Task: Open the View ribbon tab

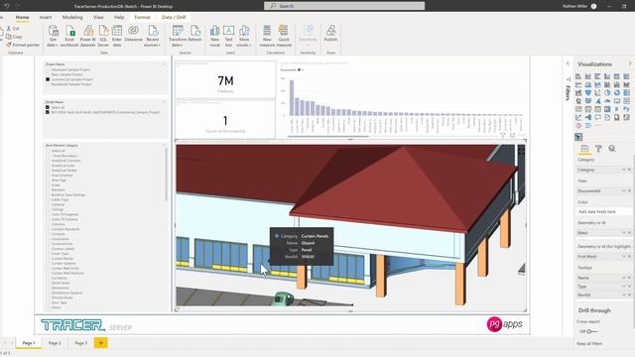Action: (x=98, y=18)
